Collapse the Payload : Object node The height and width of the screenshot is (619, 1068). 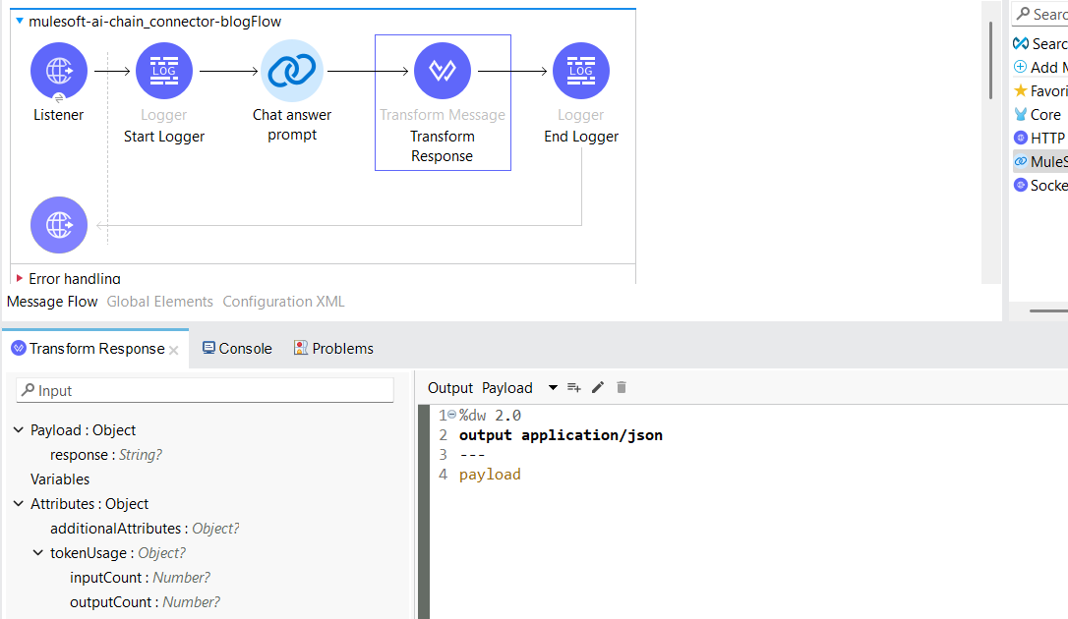pos(19,430)
